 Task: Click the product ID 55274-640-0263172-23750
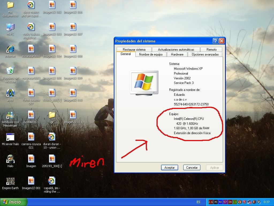pos(191,104)
